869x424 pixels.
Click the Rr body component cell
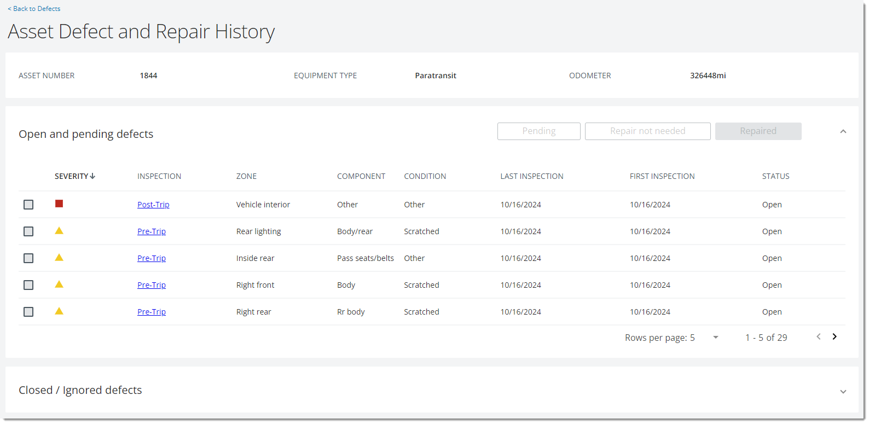[x=351, y=312]
